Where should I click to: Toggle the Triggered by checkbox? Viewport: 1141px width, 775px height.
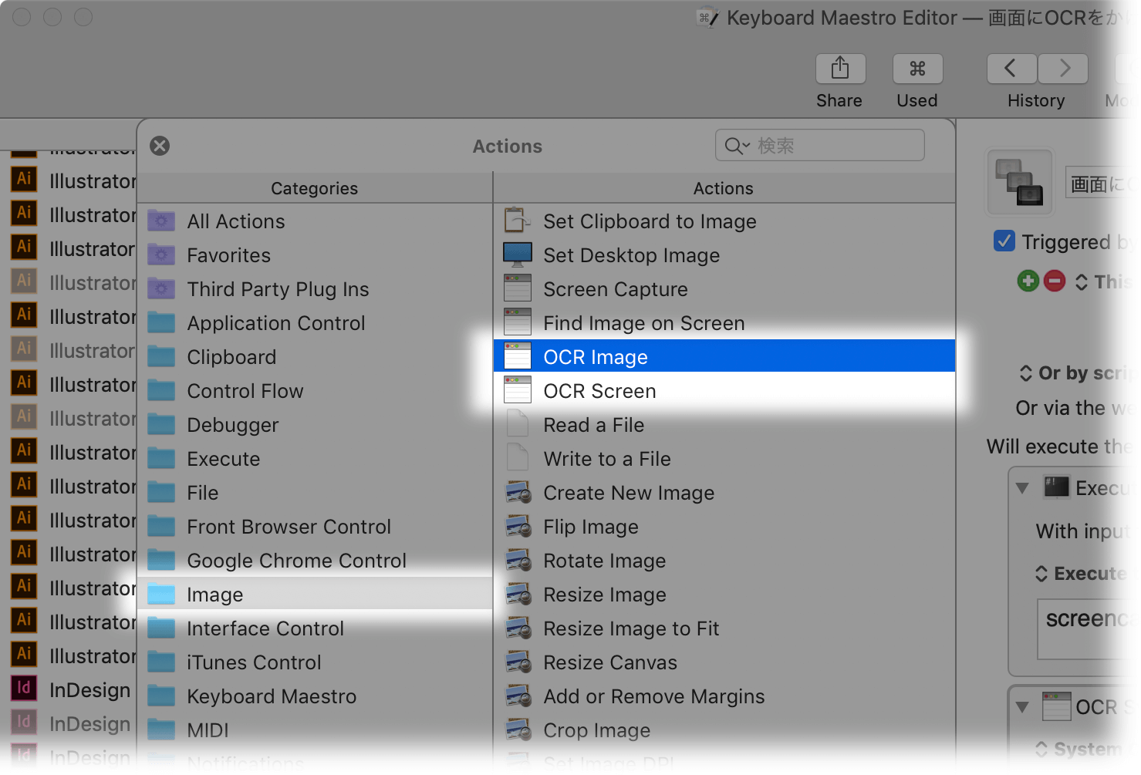click(x=1004, y=241)
